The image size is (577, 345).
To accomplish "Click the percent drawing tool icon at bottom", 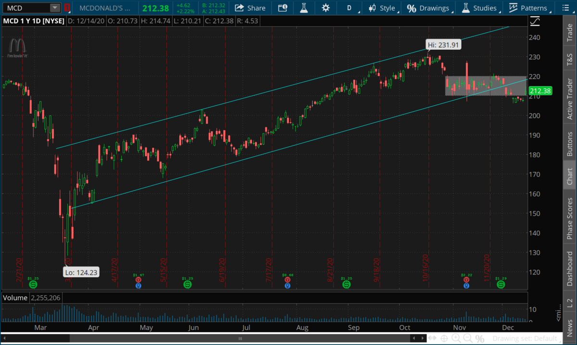I will tap(479, 339).
